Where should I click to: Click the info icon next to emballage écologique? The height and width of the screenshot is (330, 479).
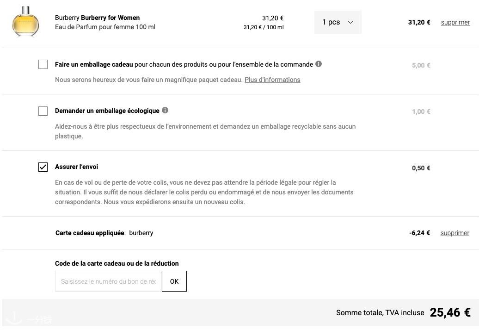165,110
